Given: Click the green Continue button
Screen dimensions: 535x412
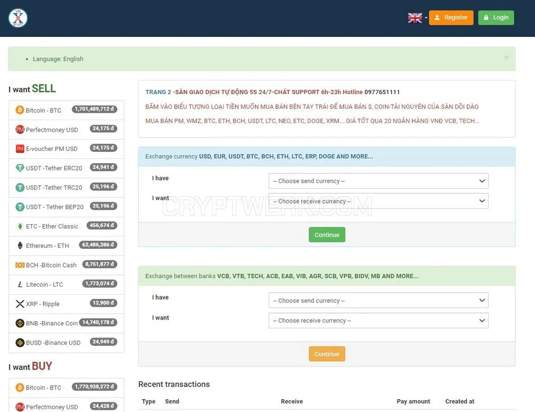Looking at the screenshot, I should [x=327, y=234].
